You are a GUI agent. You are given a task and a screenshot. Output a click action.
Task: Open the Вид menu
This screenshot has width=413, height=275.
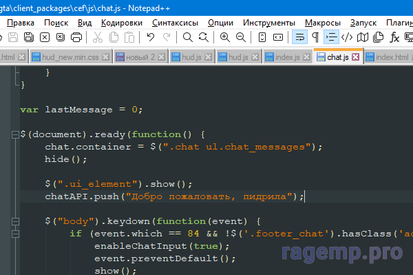(85, 23)
